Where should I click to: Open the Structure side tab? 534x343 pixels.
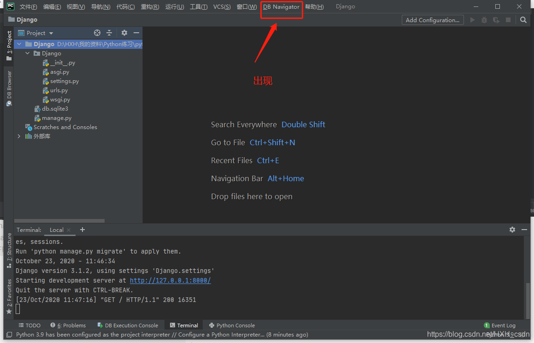coord(9,250)
